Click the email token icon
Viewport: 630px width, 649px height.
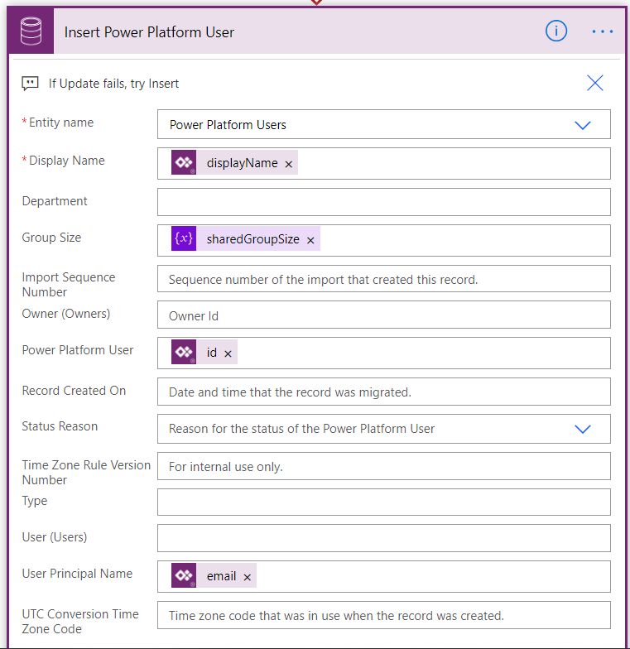[x=184, y=575]
